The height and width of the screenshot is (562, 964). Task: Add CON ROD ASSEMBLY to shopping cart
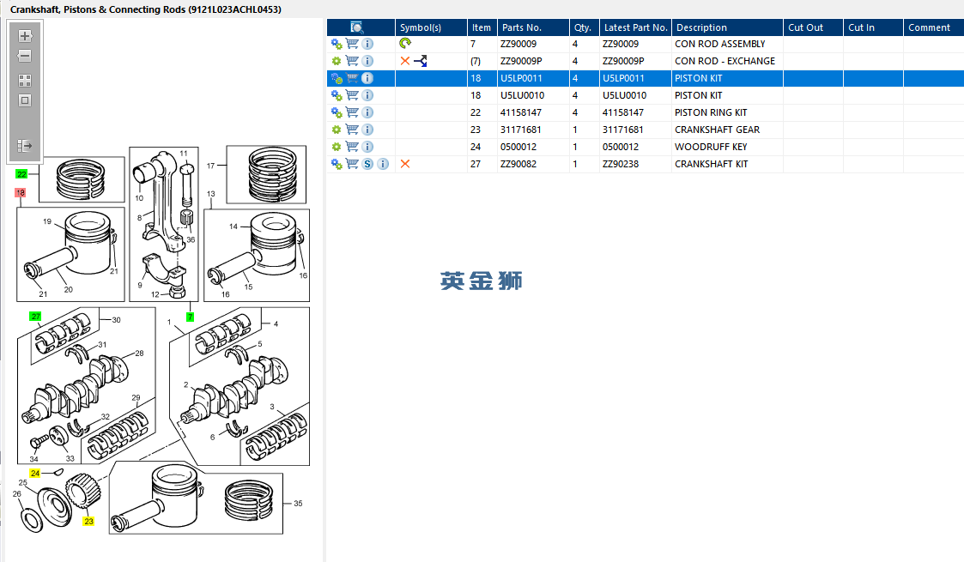click(x=352, y=44)
